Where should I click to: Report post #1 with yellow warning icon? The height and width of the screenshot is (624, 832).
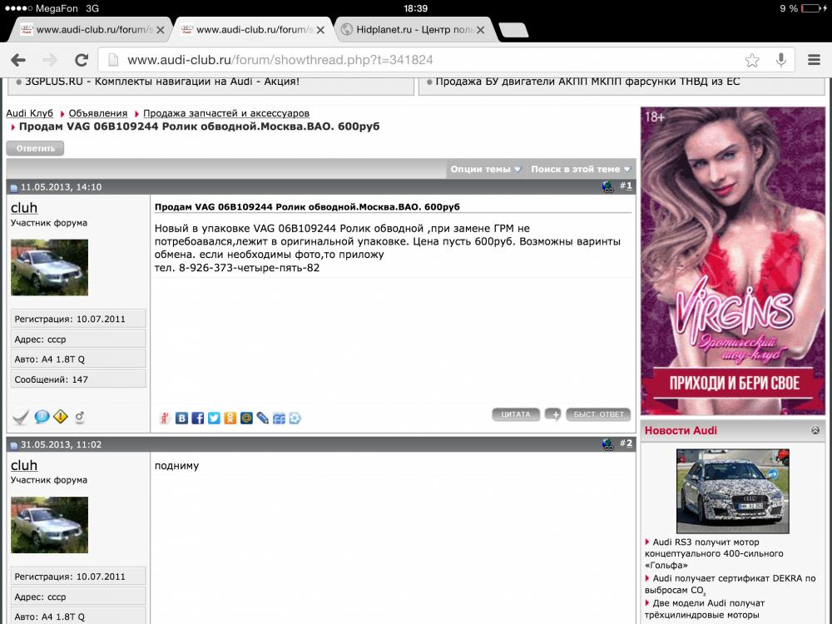click(61, 417)
